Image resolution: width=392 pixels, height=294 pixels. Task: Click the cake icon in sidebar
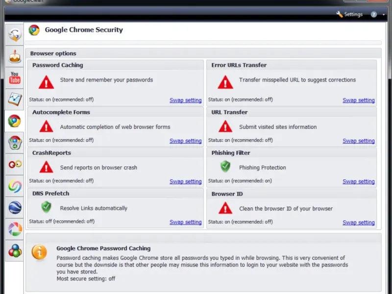pyautogui.click(x=15, y=56)
